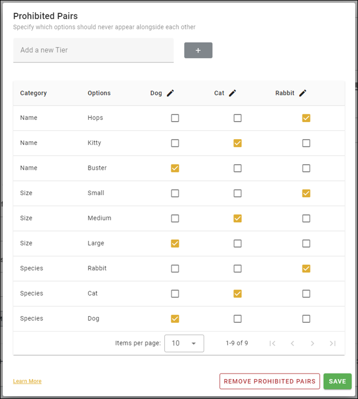
Task: Click Remove Prohibited Pairs button
Action: tap(269, 381)
